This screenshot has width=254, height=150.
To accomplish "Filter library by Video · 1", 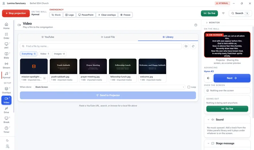I will 45,54.
